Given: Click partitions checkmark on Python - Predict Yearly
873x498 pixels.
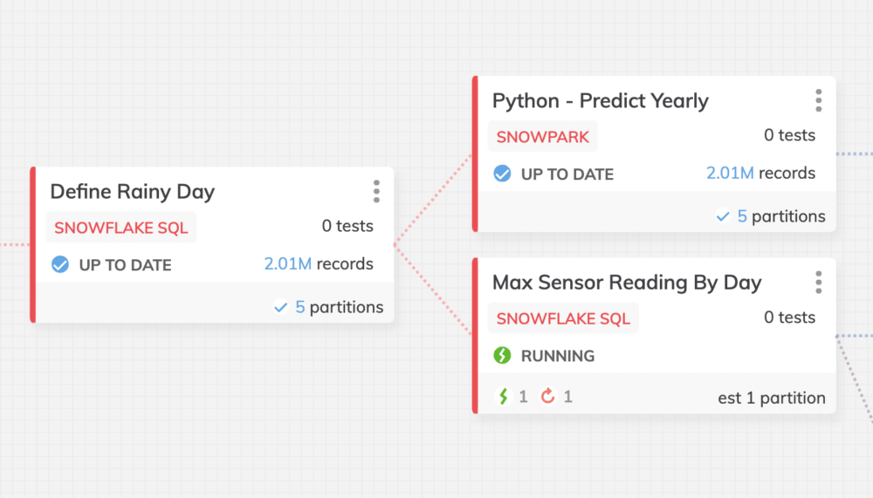Looking at the screenshot, I should [x=723, y=216].
